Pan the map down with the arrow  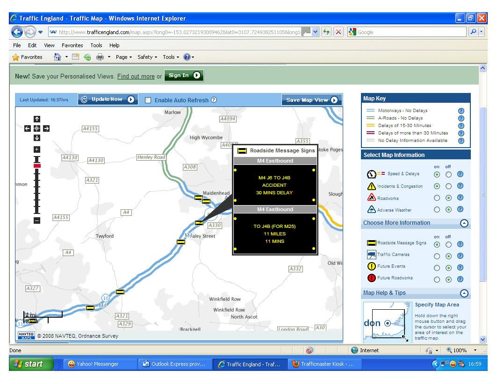coord(37,138)
